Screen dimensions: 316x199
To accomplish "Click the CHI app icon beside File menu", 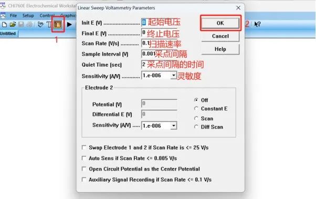I will click(x=3, y=15).
